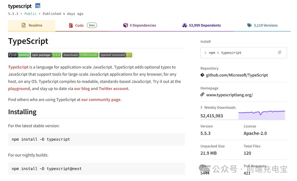Click the Apache-2.0 license value
Screen dimensions: 297x181
[255, 133]
